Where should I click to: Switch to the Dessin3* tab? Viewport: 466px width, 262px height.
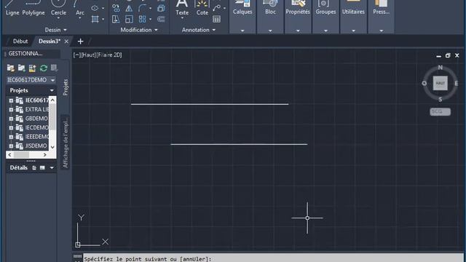point(50,41)
